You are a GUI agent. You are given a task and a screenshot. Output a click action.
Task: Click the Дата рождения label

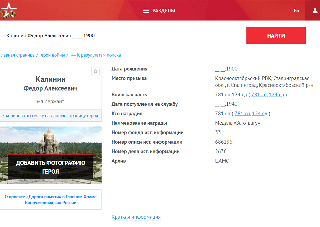click(x=130, y=69)
